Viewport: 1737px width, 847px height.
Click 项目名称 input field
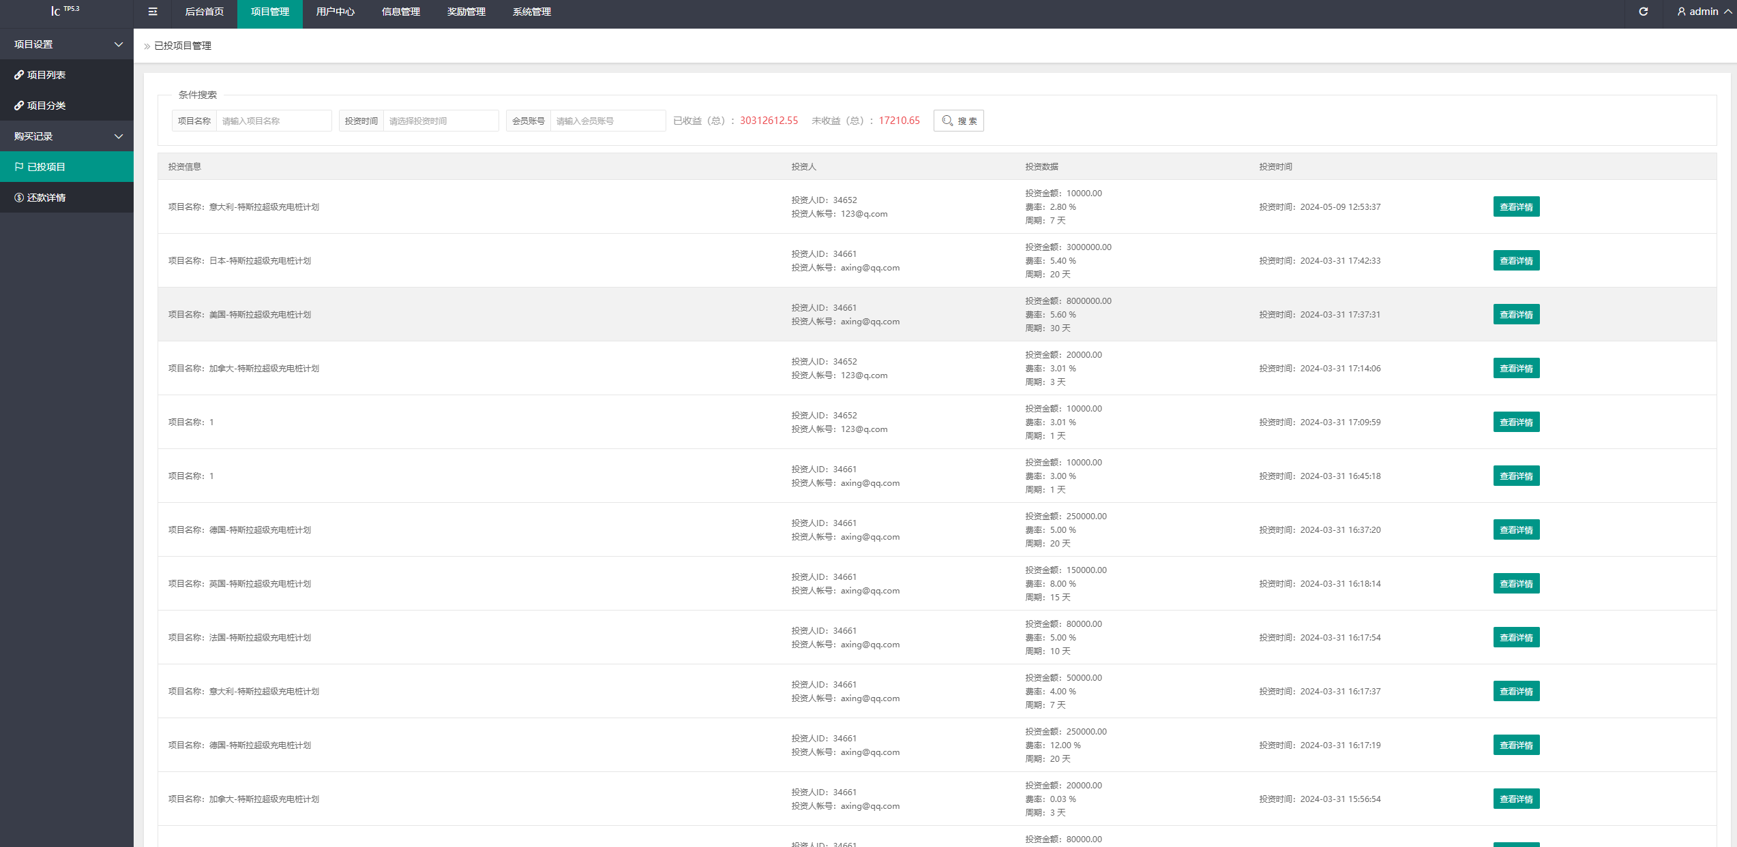pos(275,121)
